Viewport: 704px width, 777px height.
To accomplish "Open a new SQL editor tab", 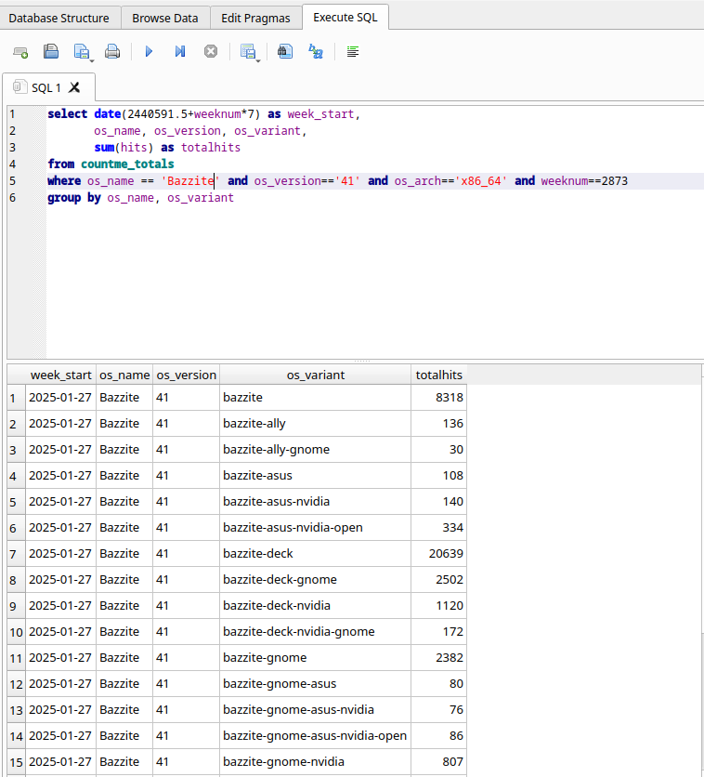I will (x=20, y=52).
